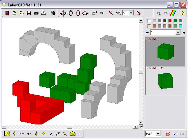Open a file with the folder icon
The width and height of the screenshot is (188, 139).
tap(22, 13)
